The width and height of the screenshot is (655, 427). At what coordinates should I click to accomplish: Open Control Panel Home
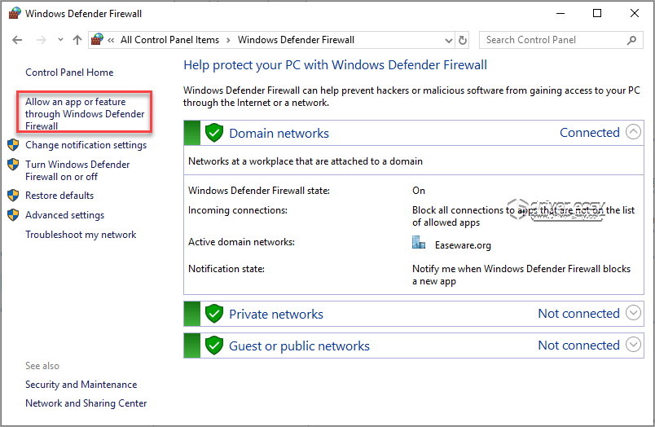tap(69, 73)
